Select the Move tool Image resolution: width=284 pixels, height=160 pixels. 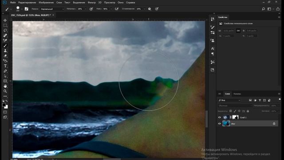5,20
